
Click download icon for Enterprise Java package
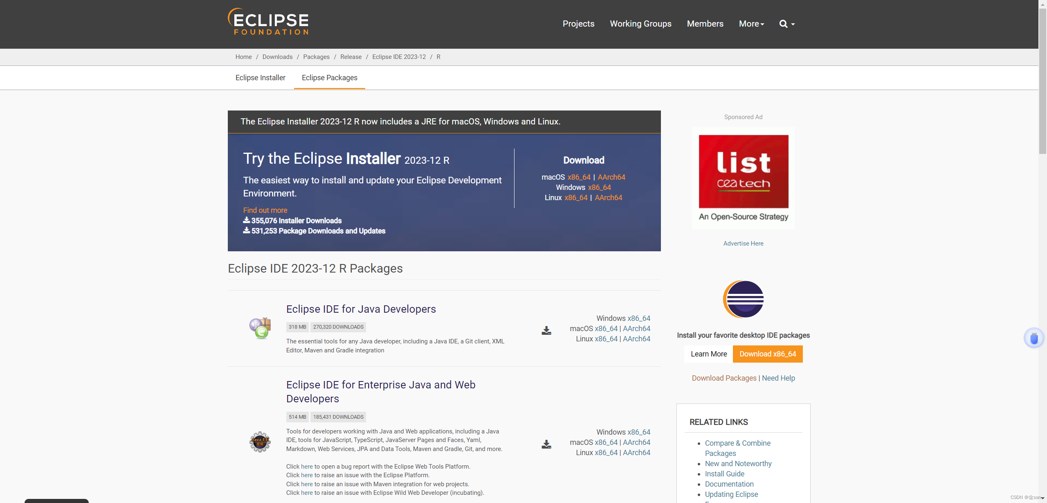click(546, 444)
